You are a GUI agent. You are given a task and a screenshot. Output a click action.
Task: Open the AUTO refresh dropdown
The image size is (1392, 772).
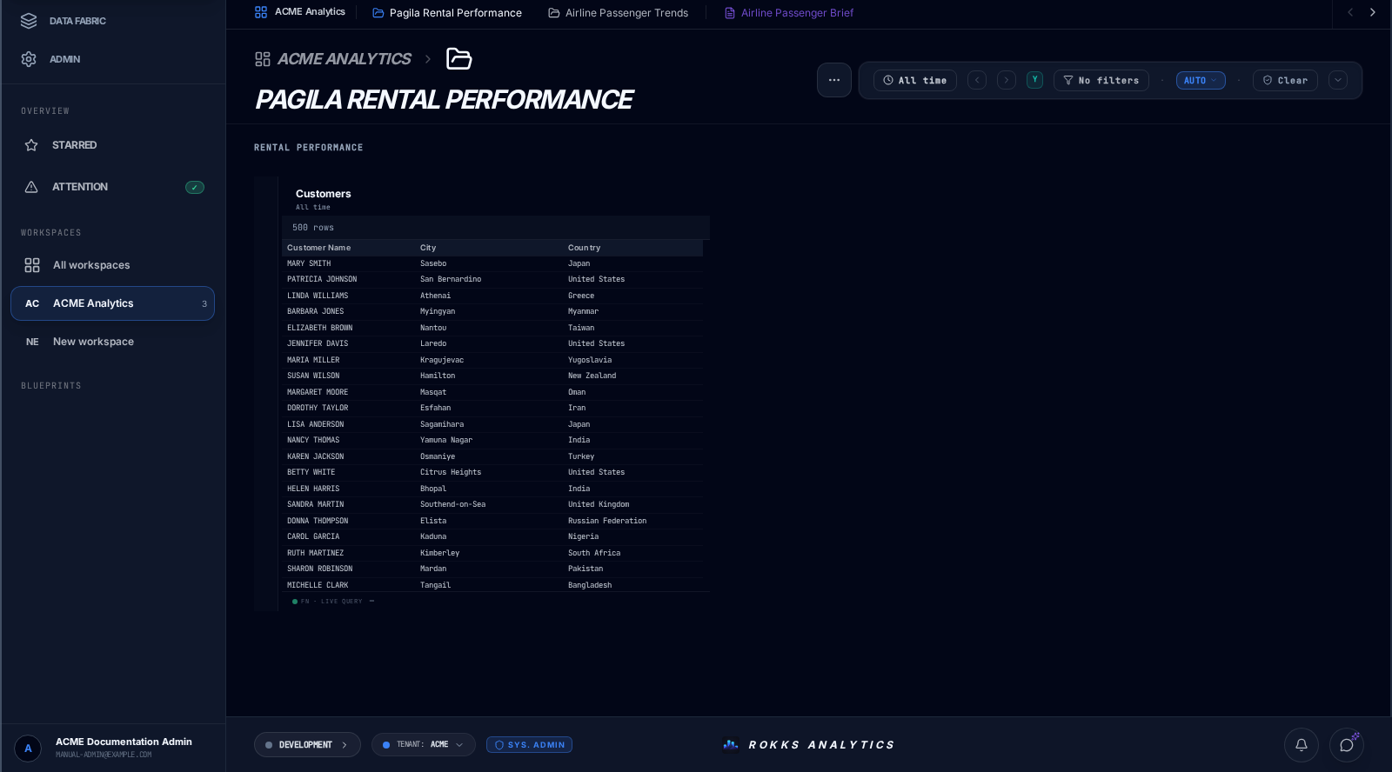(1201, 80)
